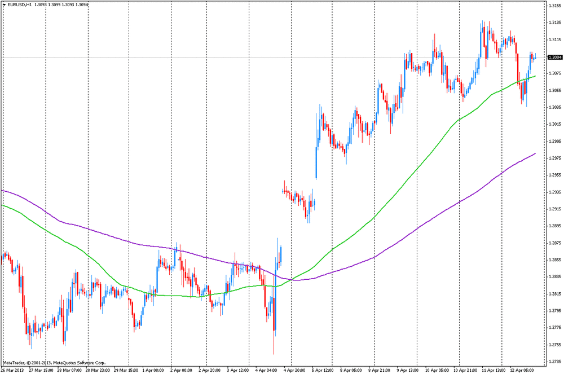Click price level 1.2755 on the price axis
The width and height of the screenshot is (564, 374).
click(x=554, y=345)
